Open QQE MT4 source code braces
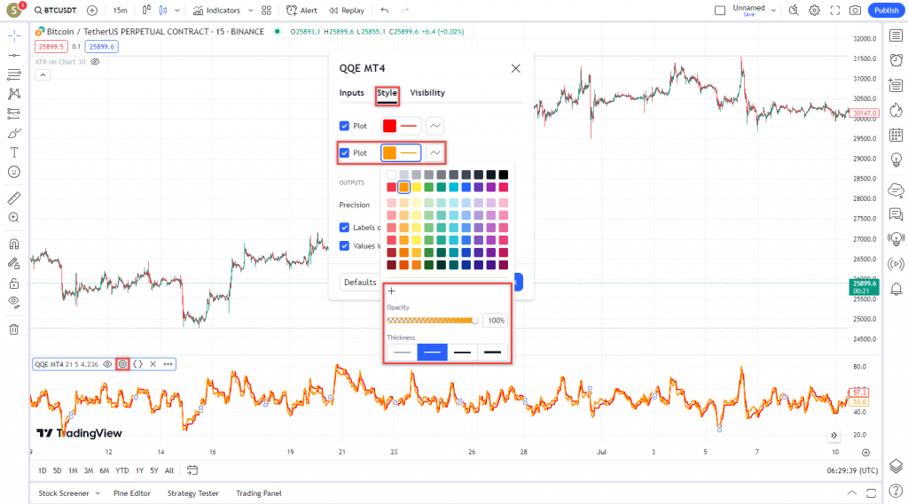 click(137, 364)
